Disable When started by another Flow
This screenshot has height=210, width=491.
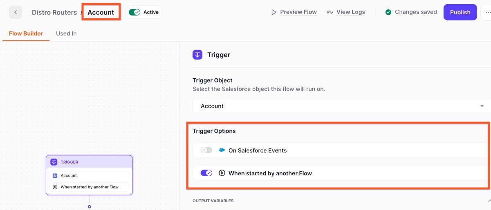pos(206,173)
